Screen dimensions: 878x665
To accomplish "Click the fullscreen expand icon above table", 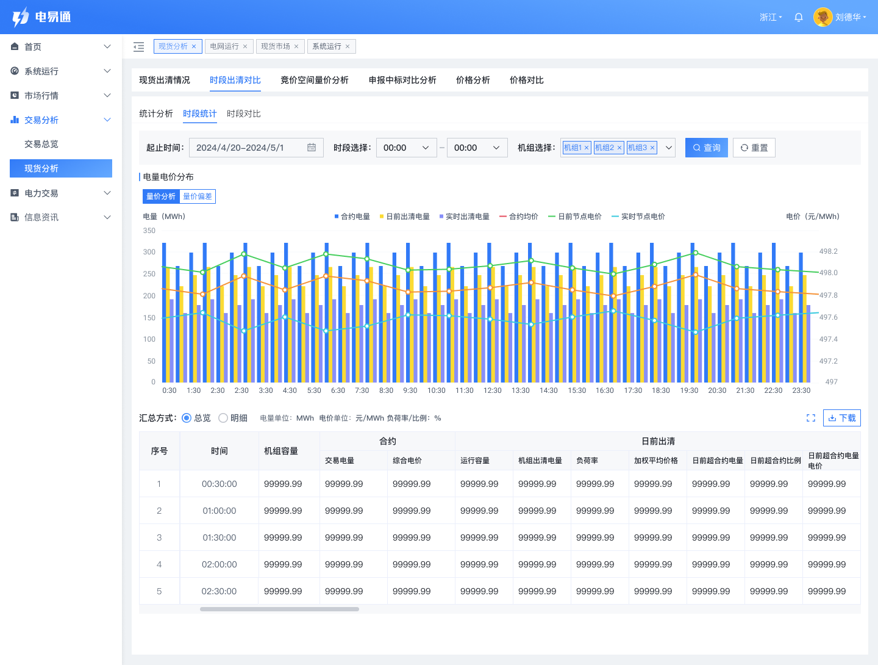I will pyautogui.click(x=810, y=418).
